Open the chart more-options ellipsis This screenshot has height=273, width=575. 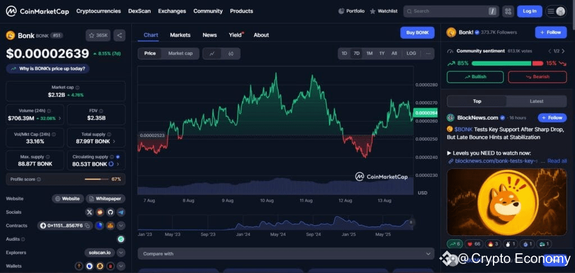pyautogui.click(x=427, y=53)
